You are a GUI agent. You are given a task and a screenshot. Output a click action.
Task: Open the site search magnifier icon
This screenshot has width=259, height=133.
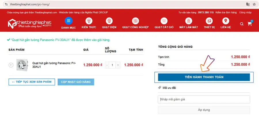[x=242, y=24]
